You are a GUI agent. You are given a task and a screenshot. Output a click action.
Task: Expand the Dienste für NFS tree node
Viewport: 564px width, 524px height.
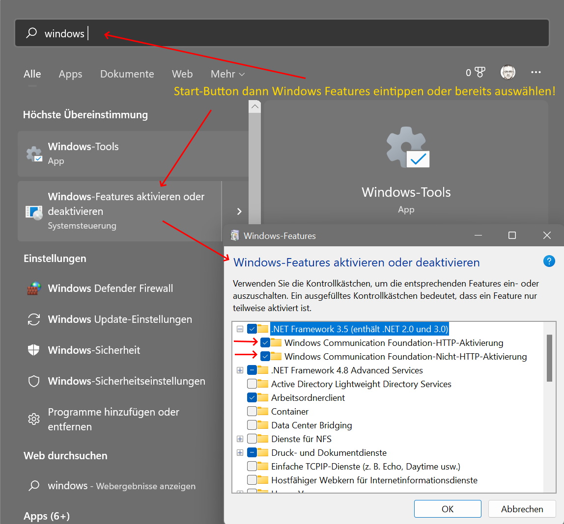click(240, 439)
